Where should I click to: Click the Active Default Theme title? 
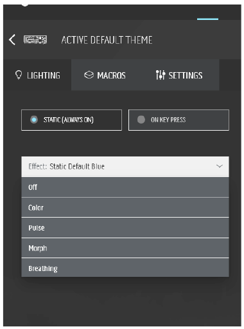point(107,40)
